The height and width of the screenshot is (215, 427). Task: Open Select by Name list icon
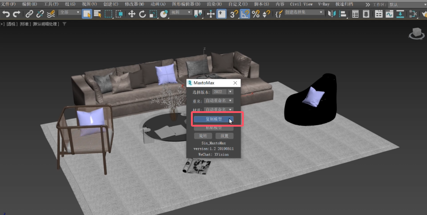(98, 14)
